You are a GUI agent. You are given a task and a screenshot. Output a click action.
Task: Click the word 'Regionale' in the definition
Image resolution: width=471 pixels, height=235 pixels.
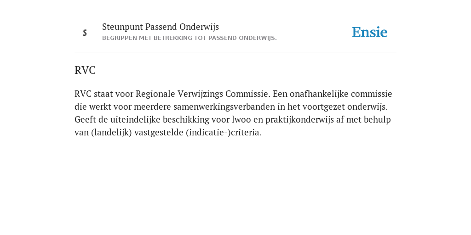click(155, 94)
